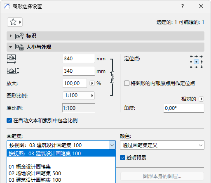Open the 图形比例 1:100 dropdown
Image resolution: width=211 pixels, height=183 pixels.
[79, 95]
